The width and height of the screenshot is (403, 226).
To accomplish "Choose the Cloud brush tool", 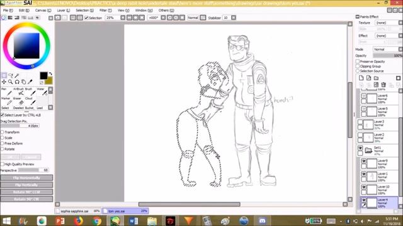I will point(30,101).
